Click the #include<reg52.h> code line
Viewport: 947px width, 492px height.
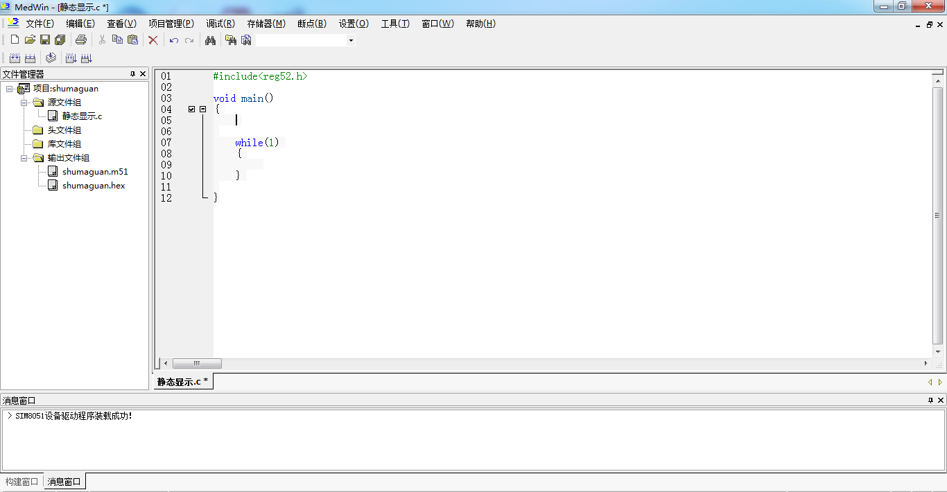pyautogui.click(x=260, y=76)
